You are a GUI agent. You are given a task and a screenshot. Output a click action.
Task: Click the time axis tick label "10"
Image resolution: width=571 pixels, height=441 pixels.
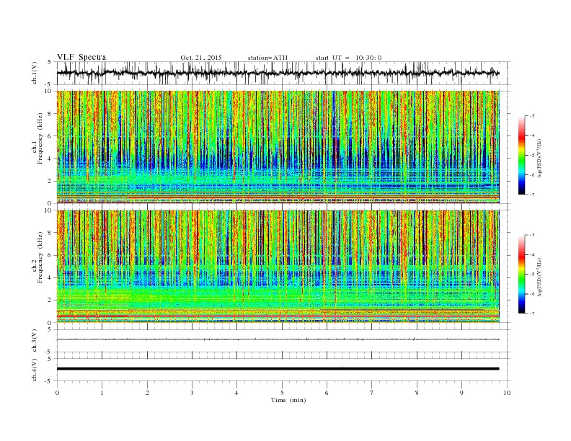point(507,393)
